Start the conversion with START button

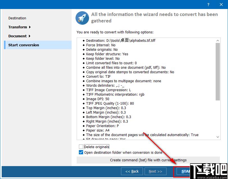[184, 171]
